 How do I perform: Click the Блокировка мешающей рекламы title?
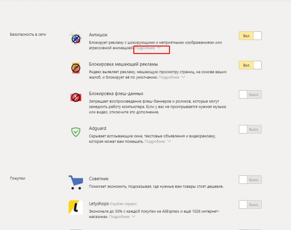pyautogui.click(x=123, y=64)
